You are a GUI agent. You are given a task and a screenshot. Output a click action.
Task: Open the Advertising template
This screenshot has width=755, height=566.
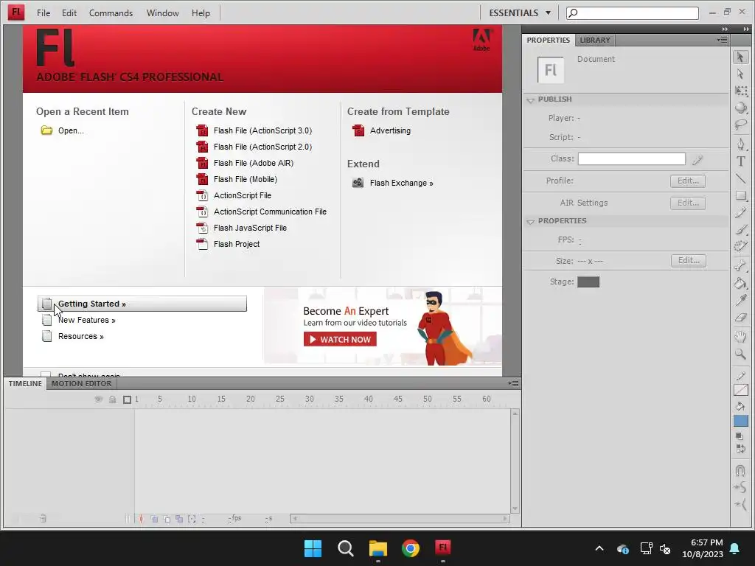click(x=381, y=130)
